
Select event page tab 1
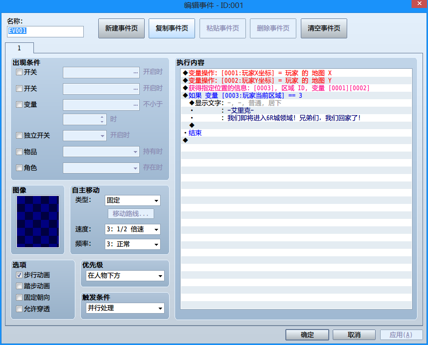[x=19, y=48]
